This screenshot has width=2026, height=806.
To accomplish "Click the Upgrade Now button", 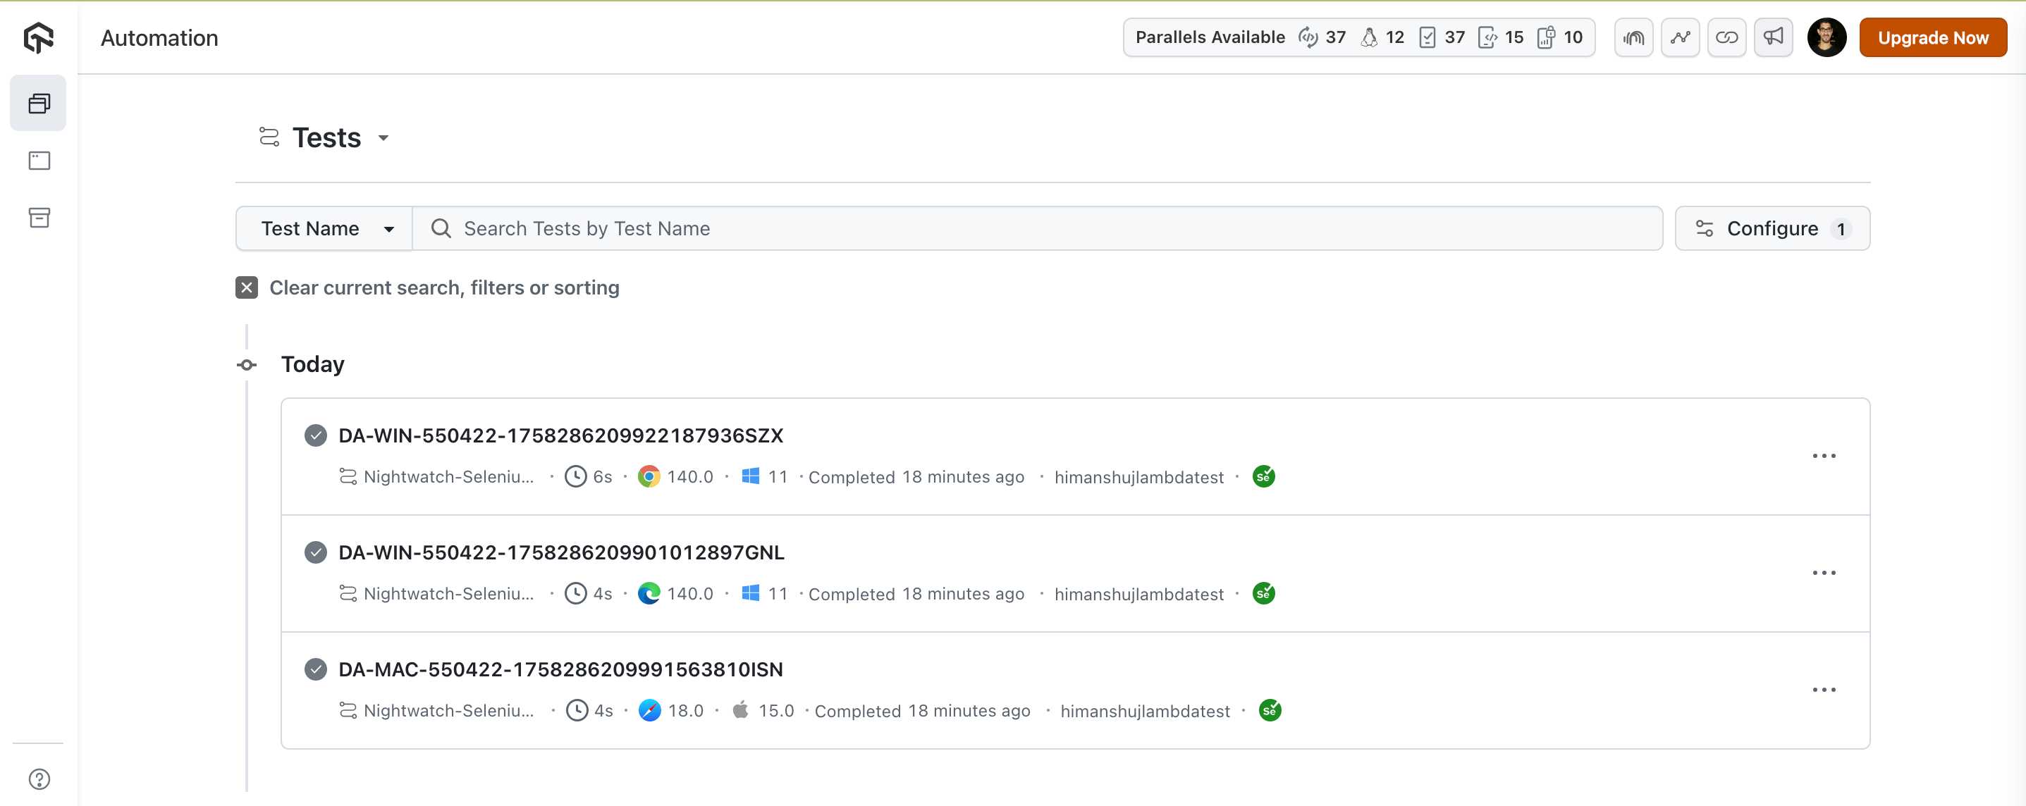I will pos(1932,37).
